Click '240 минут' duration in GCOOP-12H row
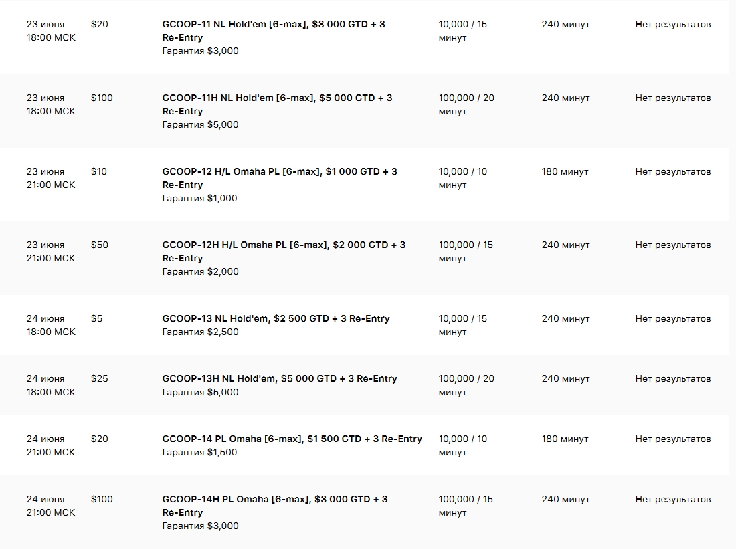 [565, 245]
